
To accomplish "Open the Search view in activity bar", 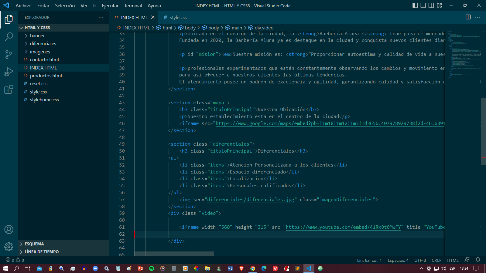I will 9,37.
